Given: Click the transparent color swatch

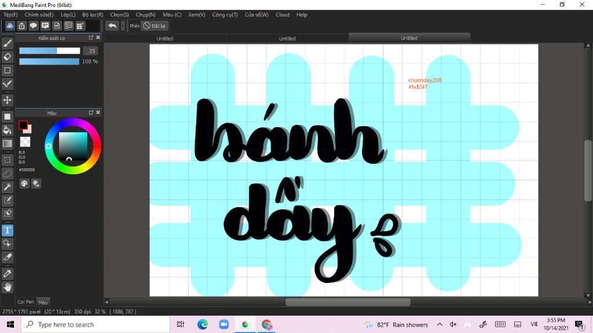Looking at the screenshot, I should click(25, 142).
